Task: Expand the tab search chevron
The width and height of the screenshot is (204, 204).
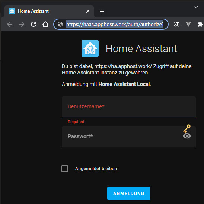Action: click(196, 7)
